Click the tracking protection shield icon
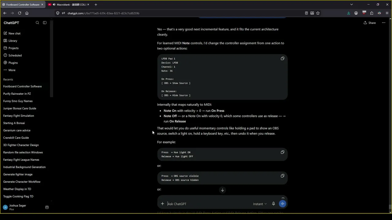 [58, 13]
